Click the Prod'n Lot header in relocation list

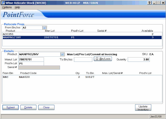tap(145, 73)
